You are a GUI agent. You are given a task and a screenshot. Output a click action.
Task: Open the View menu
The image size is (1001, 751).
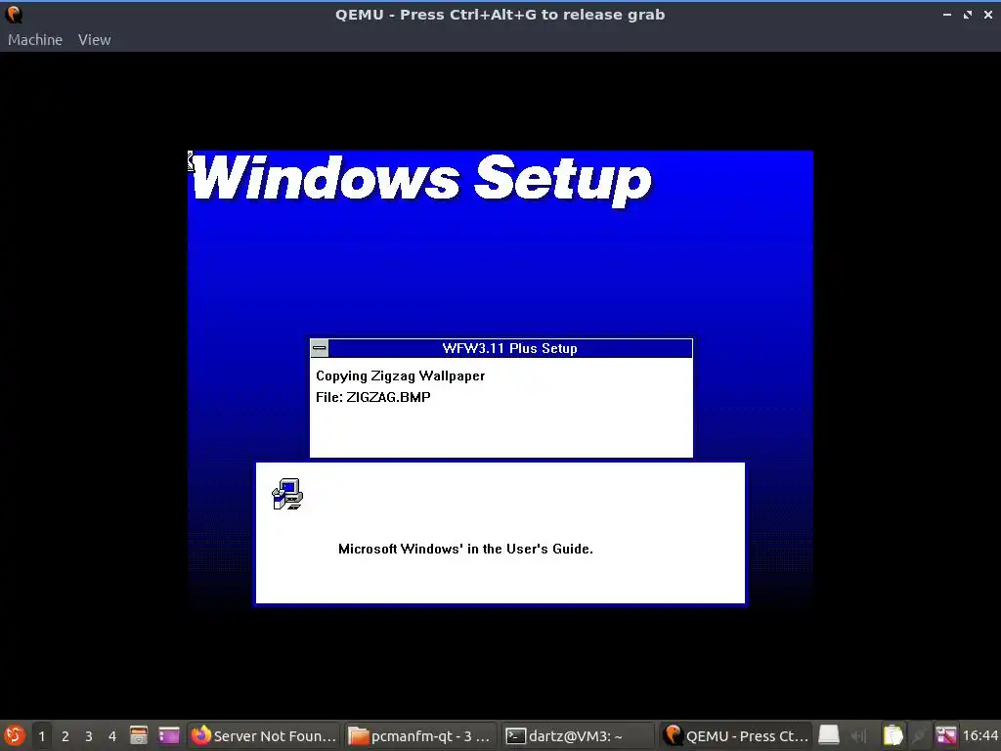coord(95,39)
